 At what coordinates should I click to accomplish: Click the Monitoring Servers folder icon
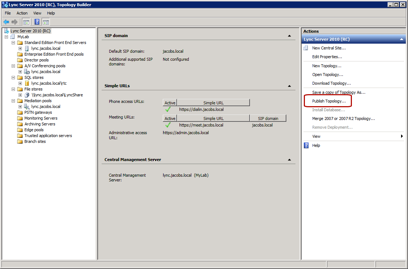coord(20,118)
